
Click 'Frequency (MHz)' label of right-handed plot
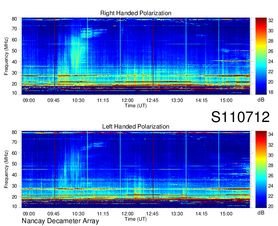6,56
